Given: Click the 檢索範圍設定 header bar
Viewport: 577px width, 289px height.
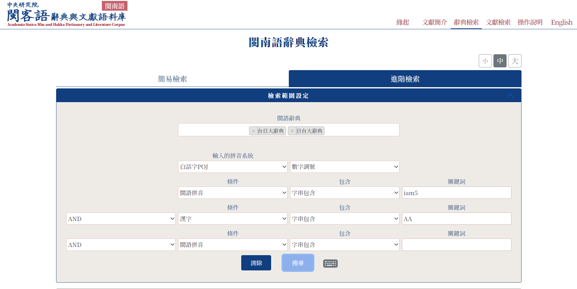Looking at the screenshot, I should click(288, 96).
